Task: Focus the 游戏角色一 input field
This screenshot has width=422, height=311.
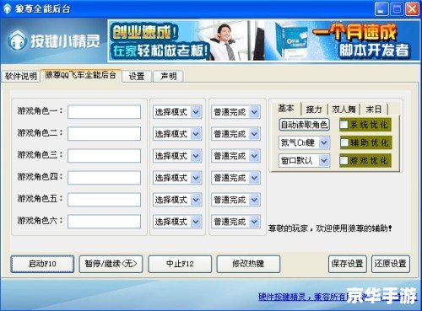Action: pyautogui.click(x=104, y=112)
